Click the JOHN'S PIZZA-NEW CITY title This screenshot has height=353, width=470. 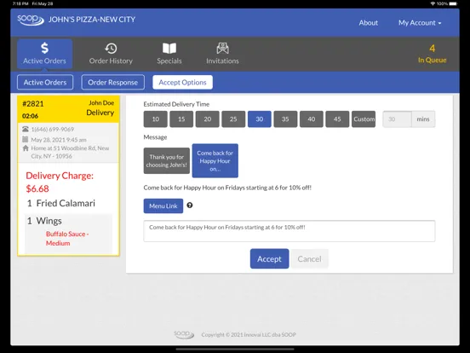(92, 20)
